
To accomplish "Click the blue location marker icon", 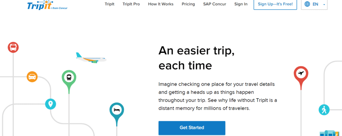I will point(50,104).
